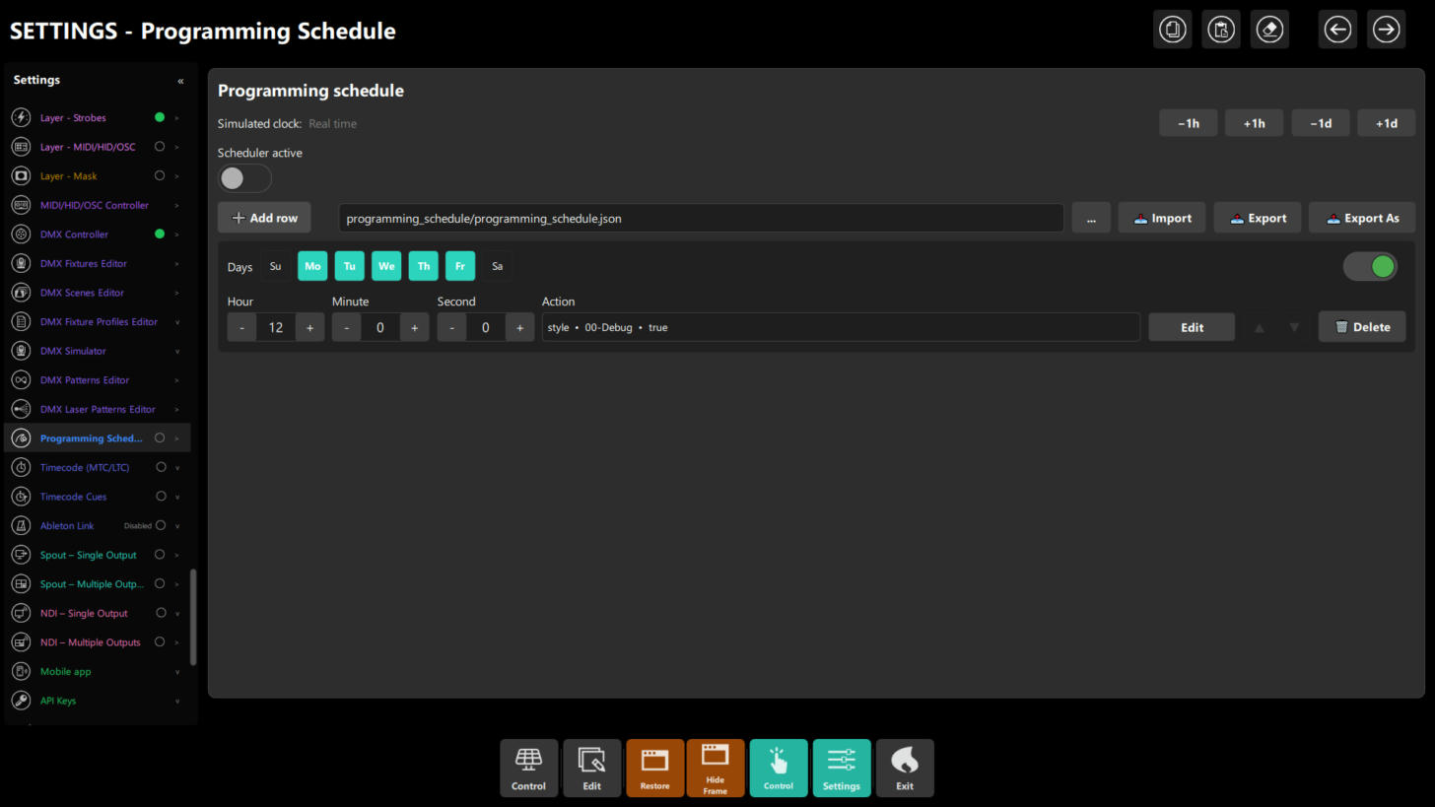Click the Timecode Cues icon
Viewport: 1435px width, 807px height.
tap(21, 497)
